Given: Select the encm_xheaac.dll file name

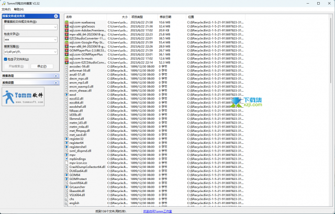Looking at the screenshot, I should (81, 91).
